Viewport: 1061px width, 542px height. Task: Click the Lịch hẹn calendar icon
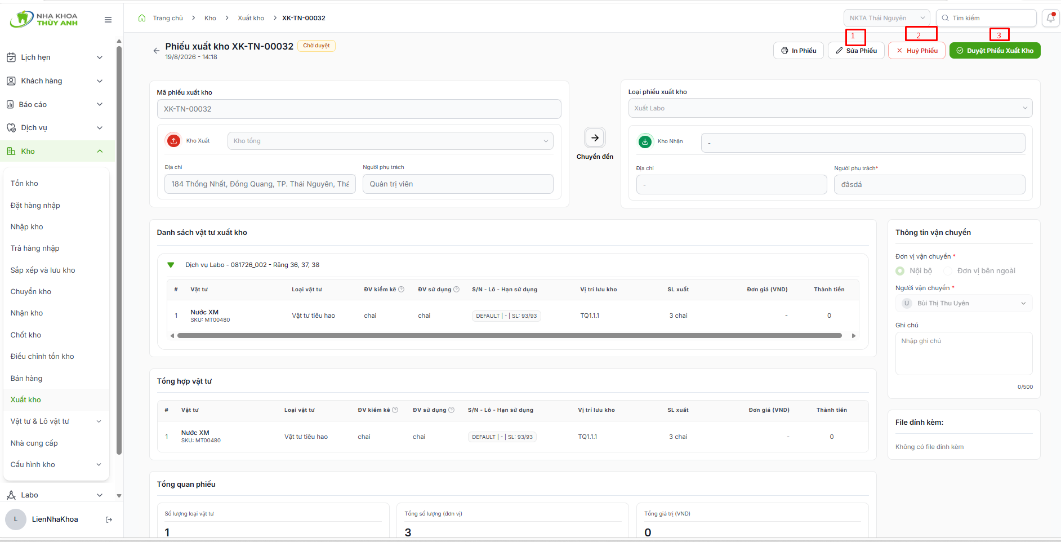tap(11, 57)
